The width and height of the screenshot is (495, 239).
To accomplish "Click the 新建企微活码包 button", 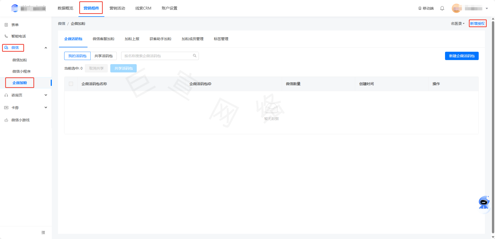I will pos(462,56).
